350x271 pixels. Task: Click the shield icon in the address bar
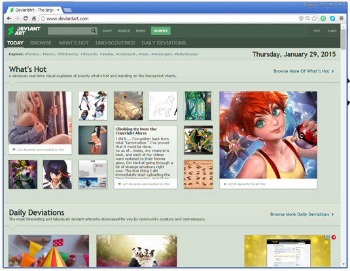301,18
